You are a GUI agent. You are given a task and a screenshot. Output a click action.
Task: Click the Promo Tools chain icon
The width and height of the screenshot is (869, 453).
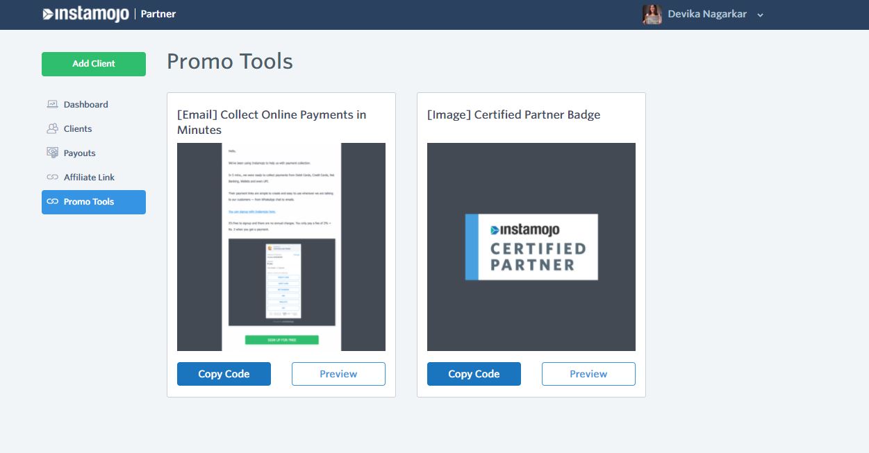click(52, 201)
